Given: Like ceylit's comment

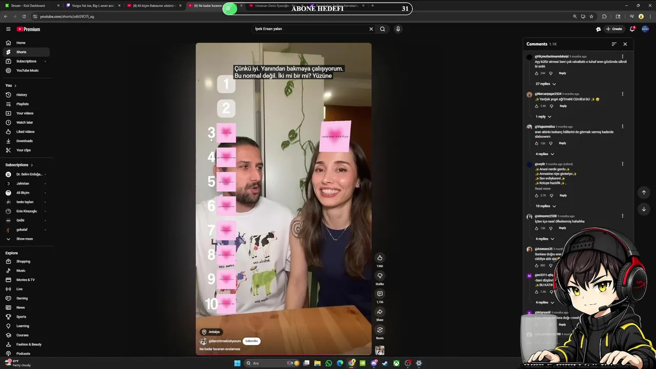Looking at the screenshot, I should point(537,195).
